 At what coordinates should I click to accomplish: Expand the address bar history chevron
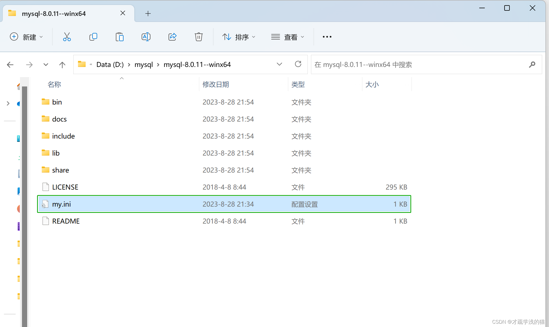(279, 64)
